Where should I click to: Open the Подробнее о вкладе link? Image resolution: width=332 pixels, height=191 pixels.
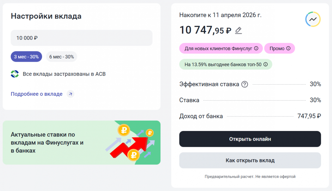pos(36,94)
